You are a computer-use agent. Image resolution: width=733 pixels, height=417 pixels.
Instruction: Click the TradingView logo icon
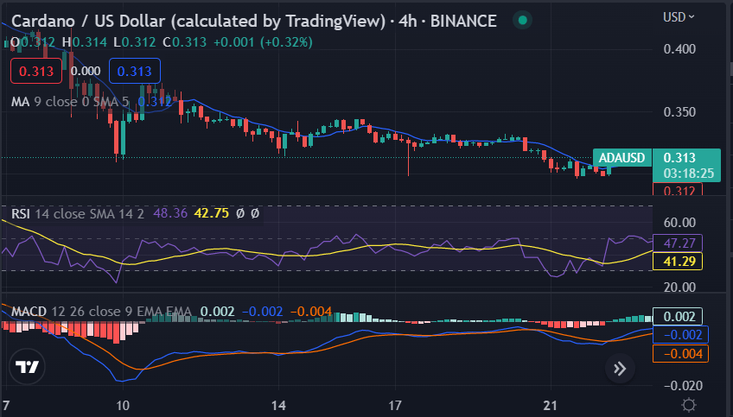[27, 366]
